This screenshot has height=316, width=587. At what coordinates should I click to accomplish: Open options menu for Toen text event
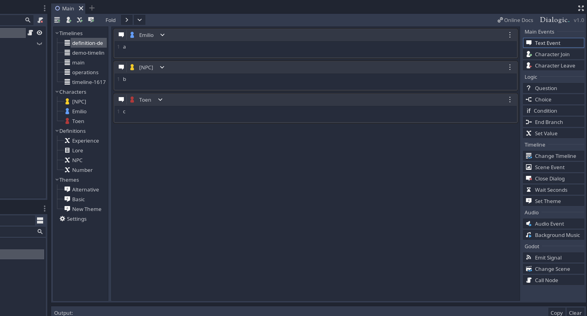[x=510, y=100]
